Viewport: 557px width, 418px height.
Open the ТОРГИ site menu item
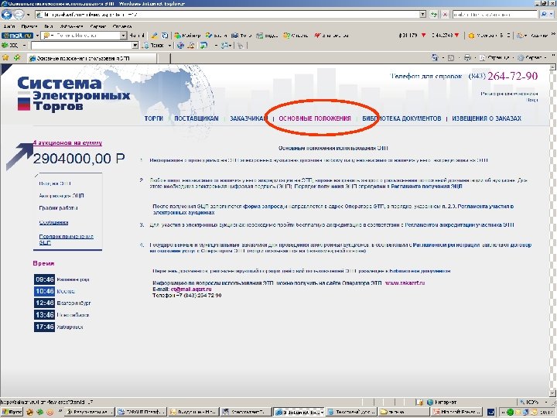point(153,118)
